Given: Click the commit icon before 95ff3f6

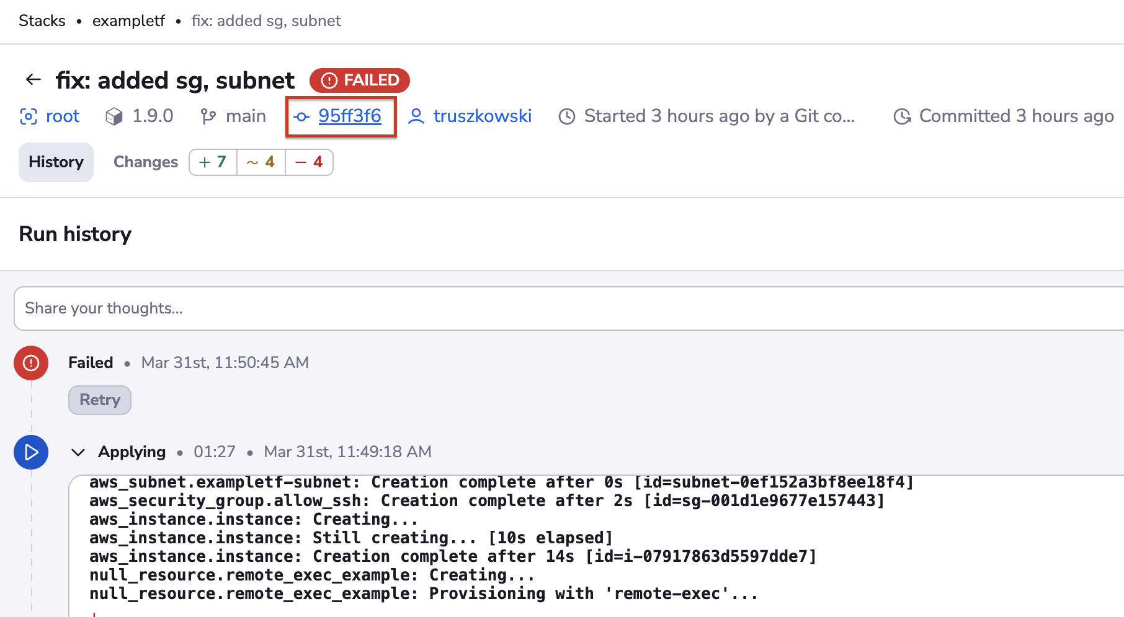Looking at the screenshot, I should pyautogui.click(x=303, y=116).
